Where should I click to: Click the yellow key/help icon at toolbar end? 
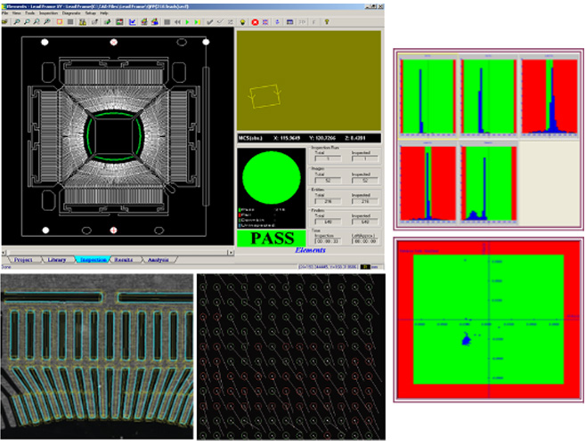click(x=327, y=22)
